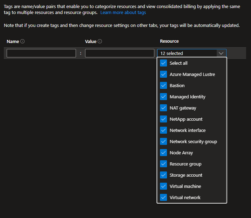Uncheck the NAT gateway option
This screenshot has width=251, height=218.
coord(163,108)
